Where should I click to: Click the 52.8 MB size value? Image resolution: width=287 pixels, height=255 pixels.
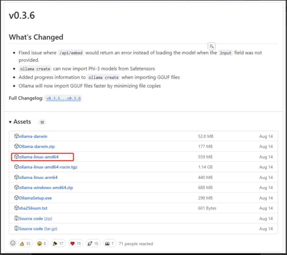coord(206,136)
